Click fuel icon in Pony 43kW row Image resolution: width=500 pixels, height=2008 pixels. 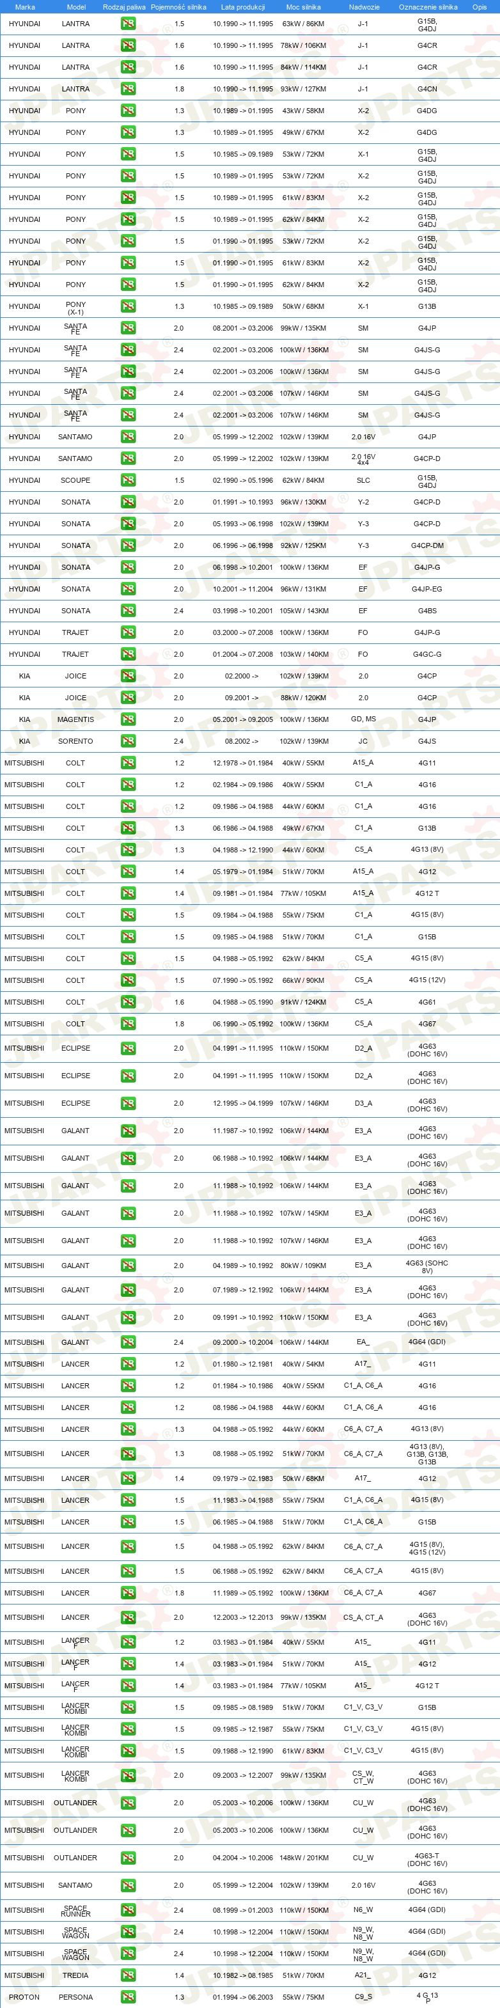coord(129,111)
